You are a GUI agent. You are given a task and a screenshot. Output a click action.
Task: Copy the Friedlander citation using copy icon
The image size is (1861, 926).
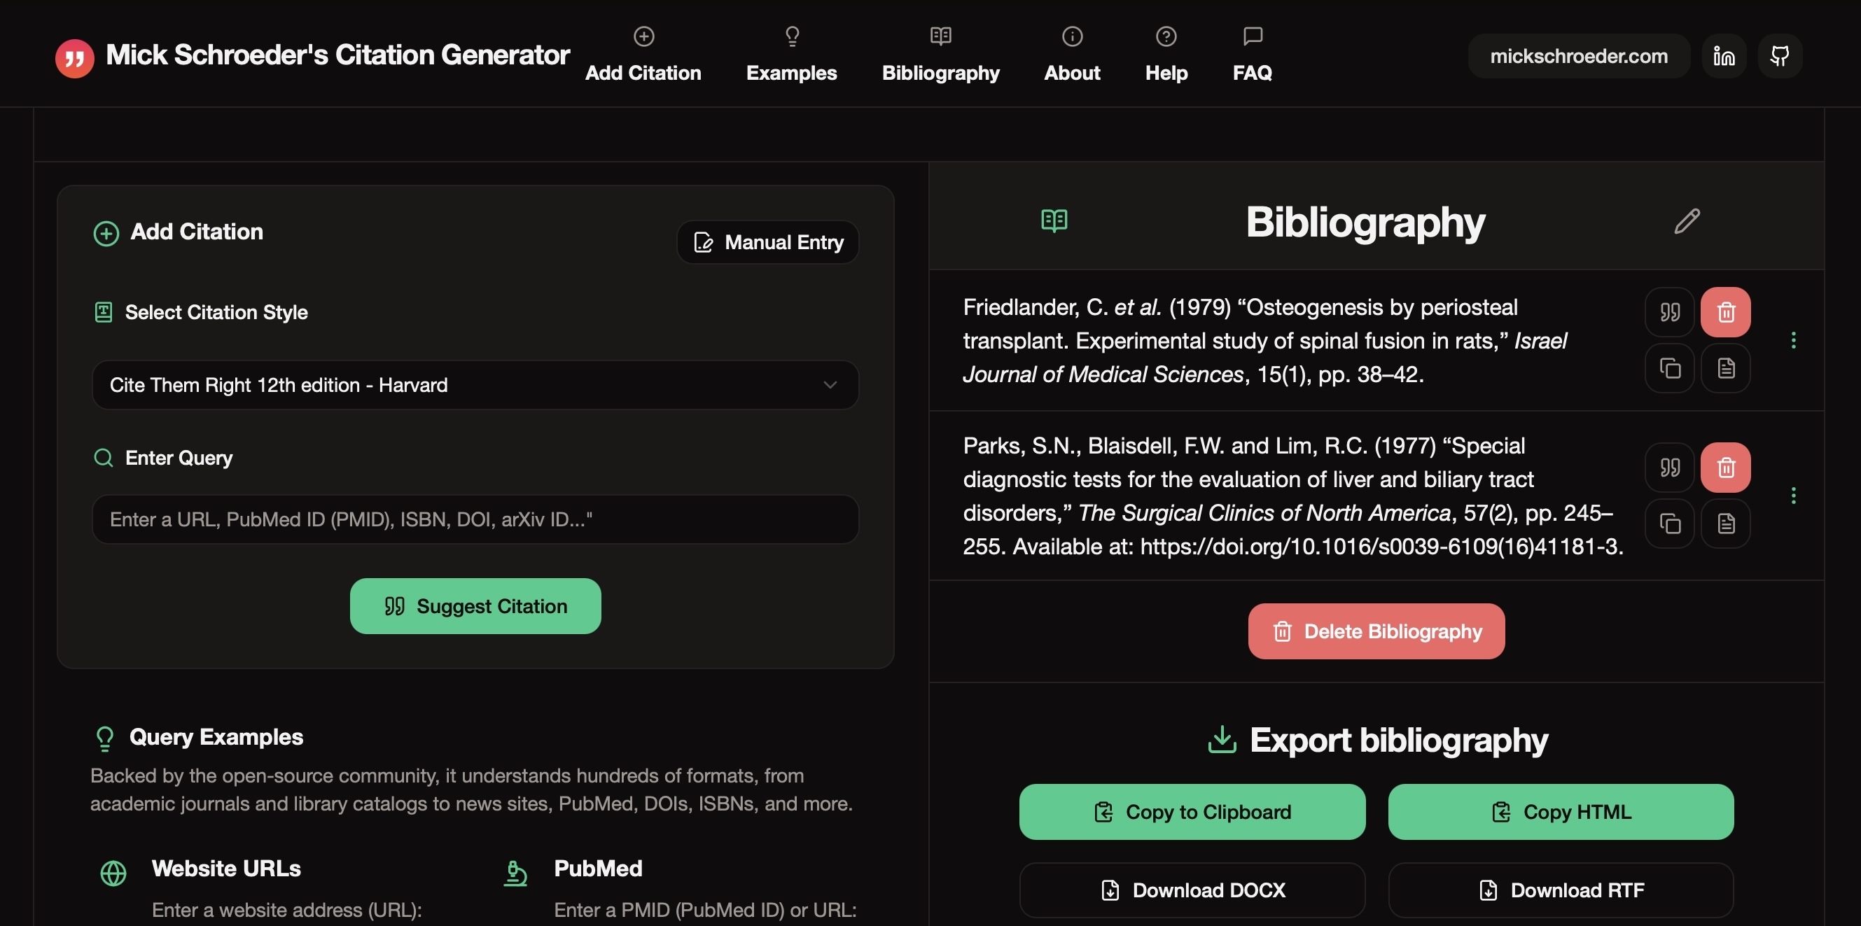coord(1670,368)
